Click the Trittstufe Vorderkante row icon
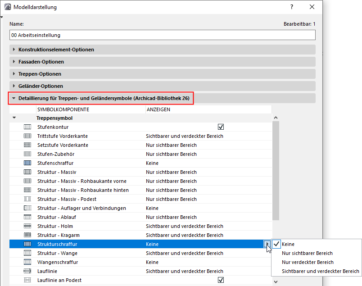362x286 pixels. [27, 136]
